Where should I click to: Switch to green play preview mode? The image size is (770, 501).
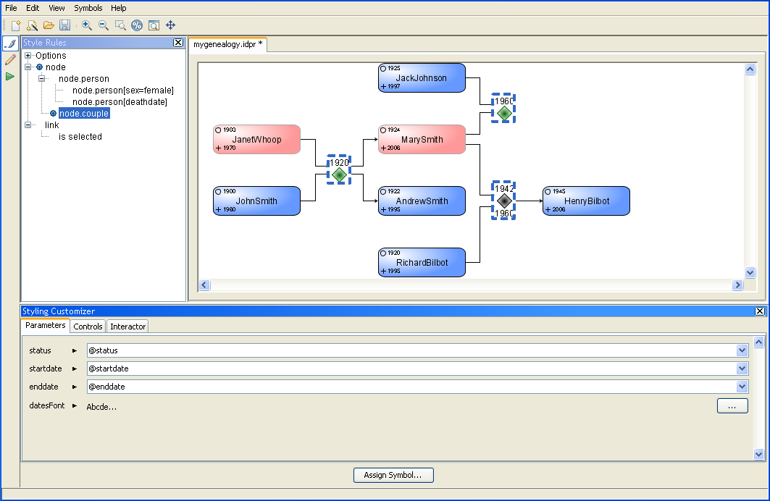[10, 76]
